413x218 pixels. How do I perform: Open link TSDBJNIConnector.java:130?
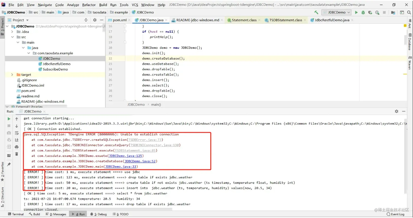155,145
